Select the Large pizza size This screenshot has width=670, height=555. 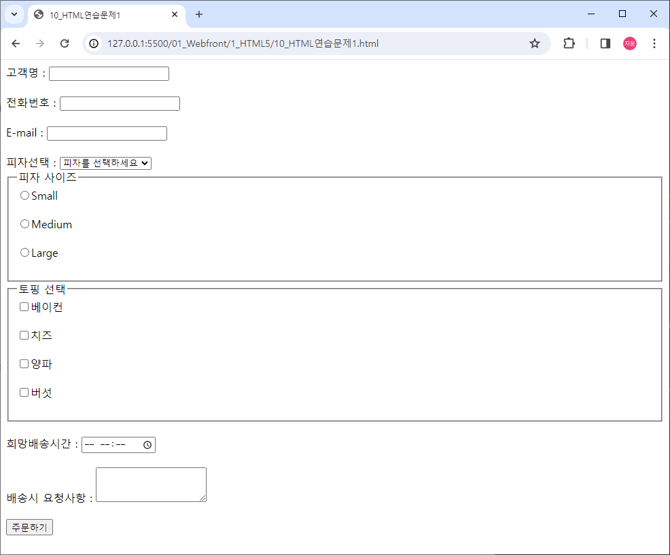pyautogui.click(x=24, y=253)
